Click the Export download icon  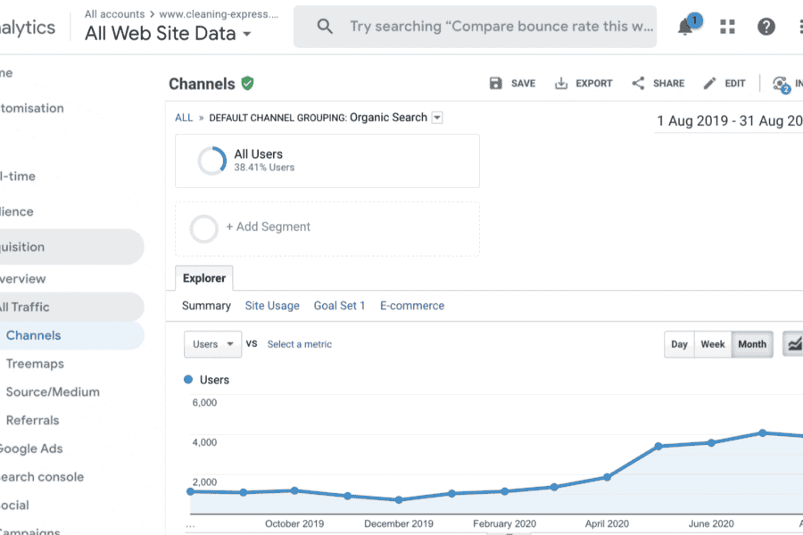pyautogui.click(x=561, y=83)
